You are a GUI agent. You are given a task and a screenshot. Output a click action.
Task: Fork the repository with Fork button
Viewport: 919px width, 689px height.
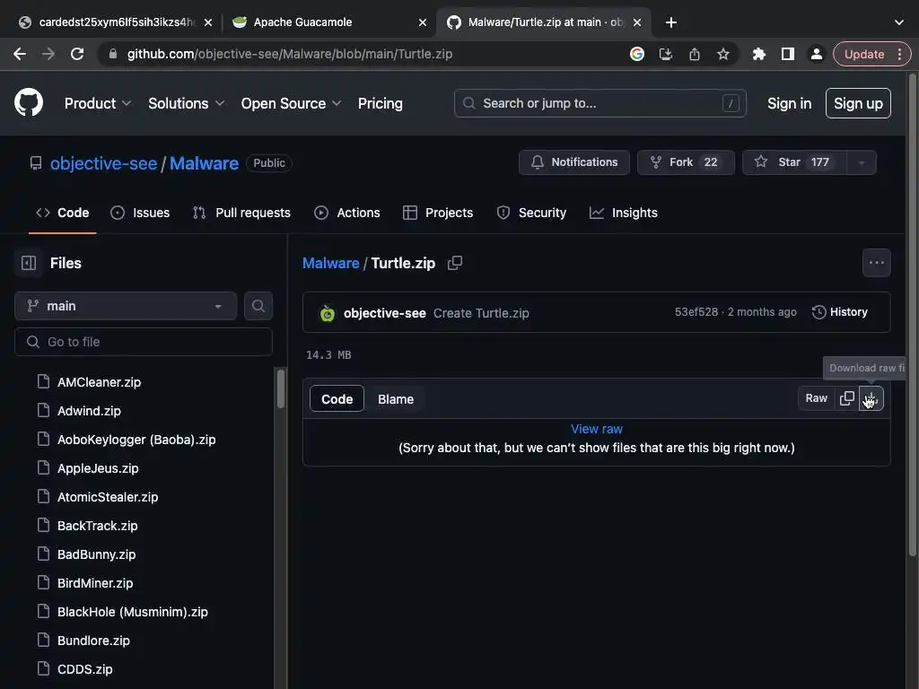tap(686, 162)
